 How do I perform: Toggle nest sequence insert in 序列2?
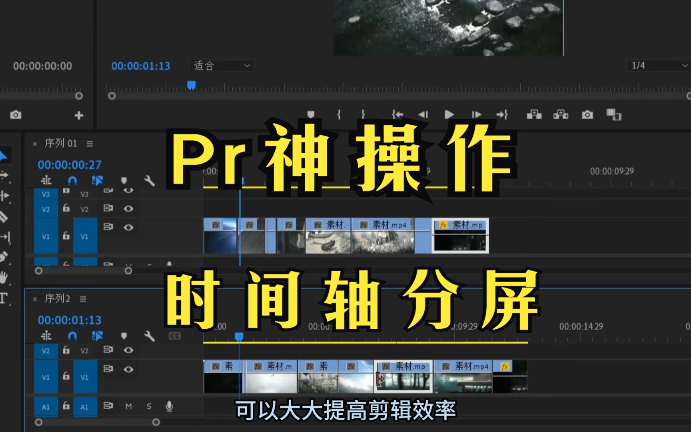point(46,336)
